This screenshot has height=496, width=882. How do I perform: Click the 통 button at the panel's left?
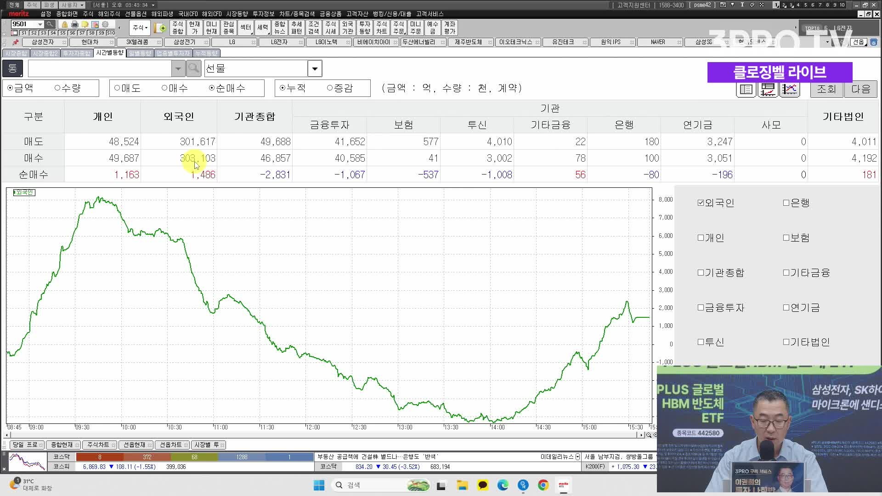[12, 68]
